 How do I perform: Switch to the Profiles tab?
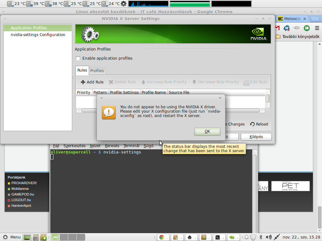coord(97,71)
